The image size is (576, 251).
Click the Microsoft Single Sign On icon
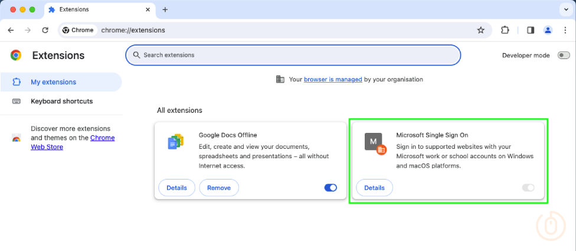click(x=374, y=142)
